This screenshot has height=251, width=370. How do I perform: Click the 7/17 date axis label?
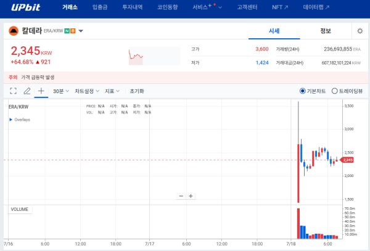149,244
